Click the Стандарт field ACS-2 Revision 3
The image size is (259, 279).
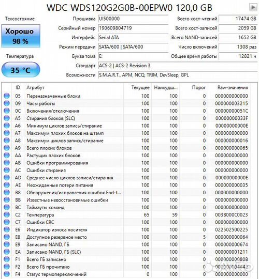coord(178,66)
